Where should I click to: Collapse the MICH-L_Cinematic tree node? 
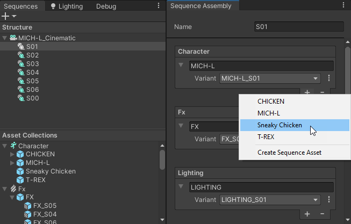(5, 38)
